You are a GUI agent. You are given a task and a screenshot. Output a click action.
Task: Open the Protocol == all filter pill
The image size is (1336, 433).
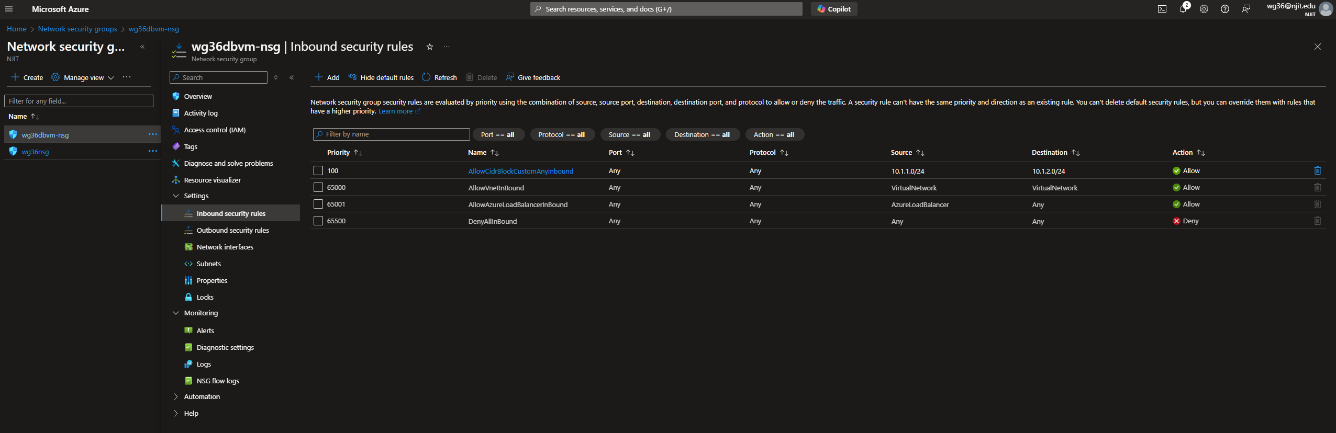coord(561,134)
